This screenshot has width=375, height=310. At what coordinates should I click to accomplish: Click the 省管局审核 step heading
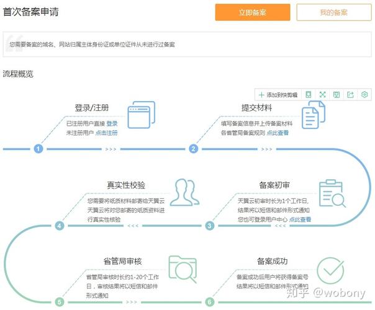point(123,261)
